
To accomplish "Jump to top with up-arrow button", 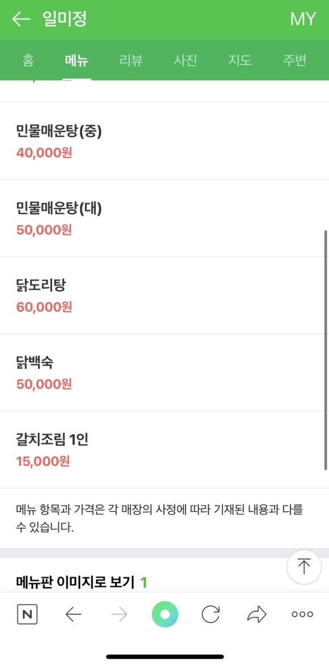I will (304, 567).
